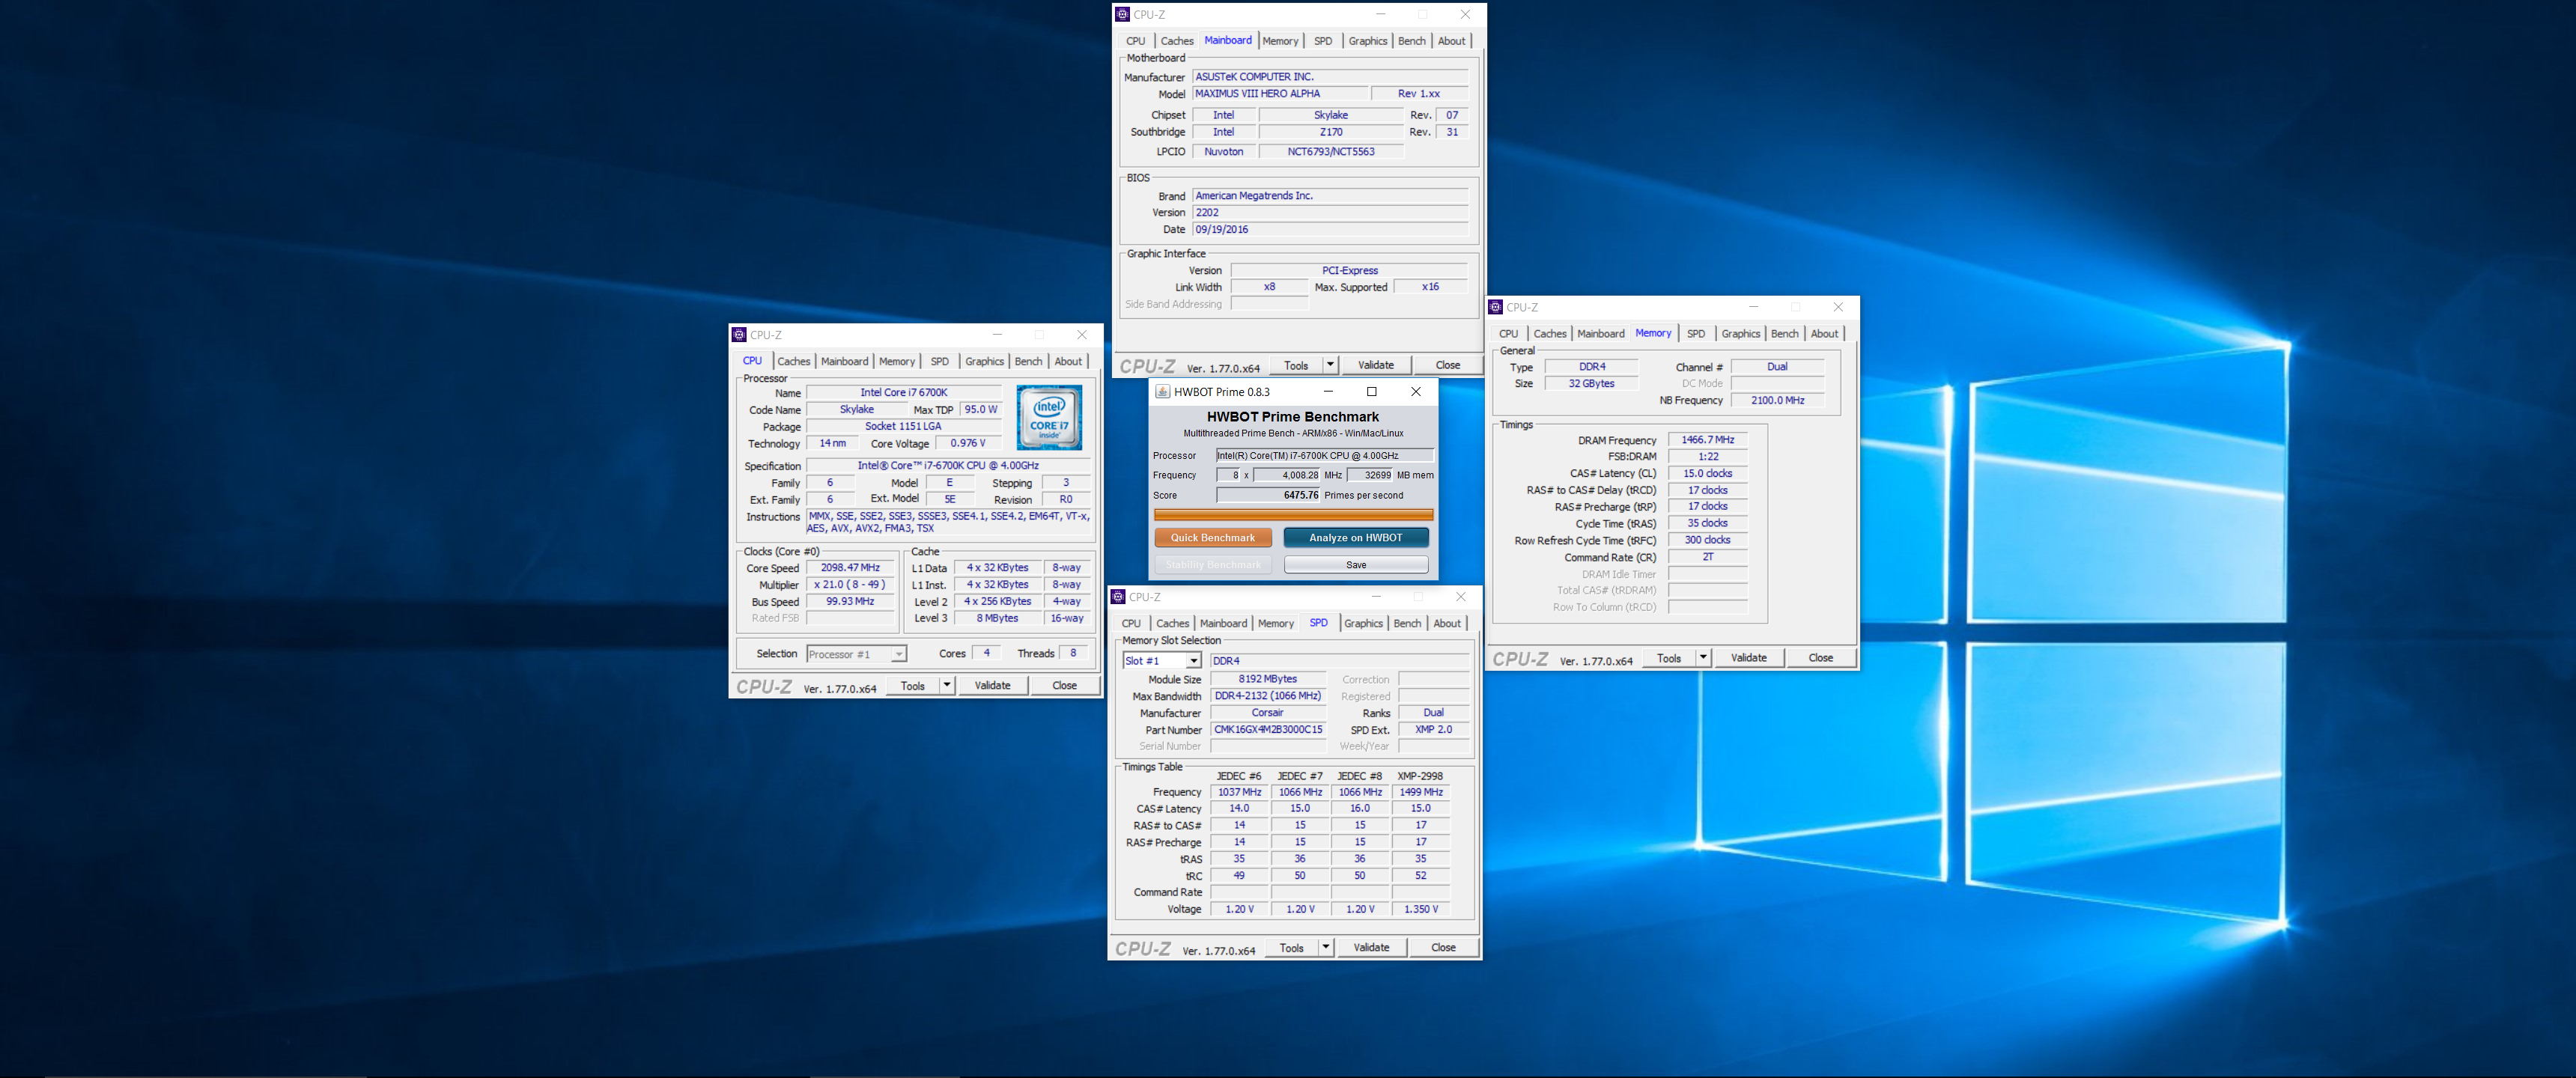Click the Intel Core i7 logo badge
Image resolution: width=2576 pixels, height=1078 pixels.
point(1049,418)
